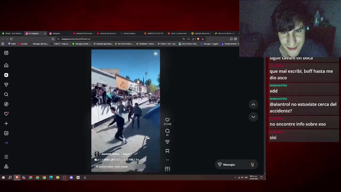The height and width of the screenshot is (192, 341).
Task: Switch to the 'como donar kicks' tab
Action: (107, 33)
